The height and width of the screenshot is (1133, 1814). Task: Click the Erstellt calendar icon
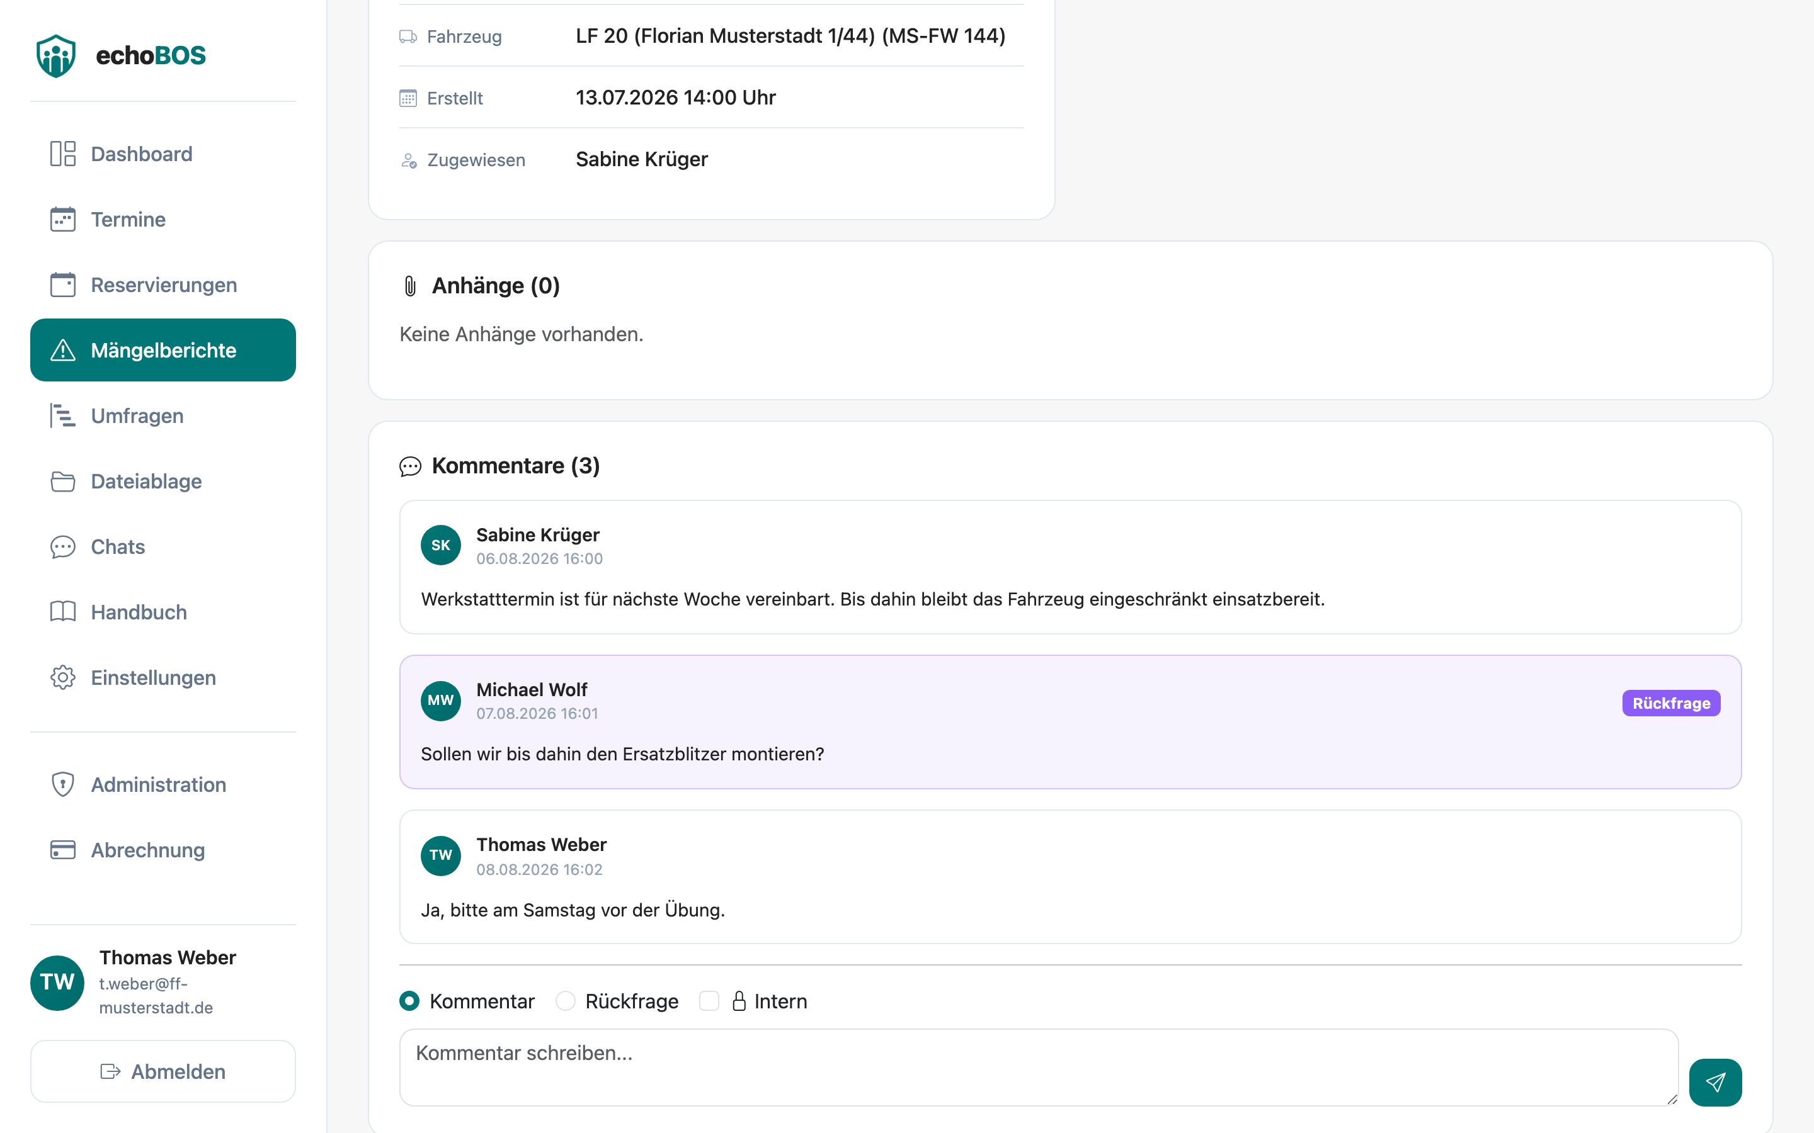(x=408, y=98)
